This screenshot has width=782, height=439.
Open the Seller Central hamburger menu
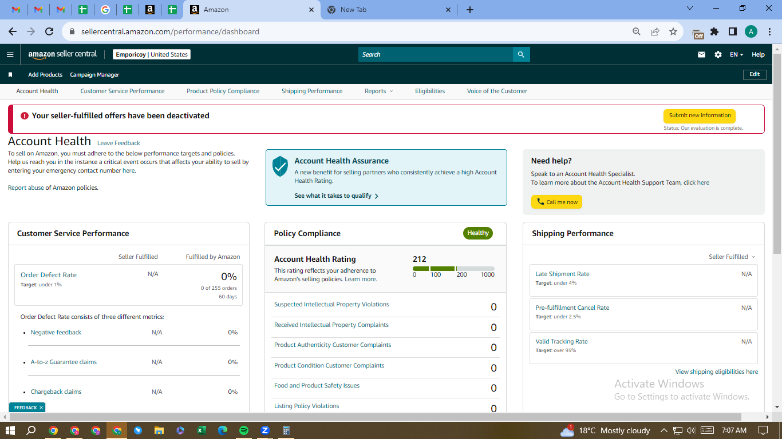tap(10, 54)
